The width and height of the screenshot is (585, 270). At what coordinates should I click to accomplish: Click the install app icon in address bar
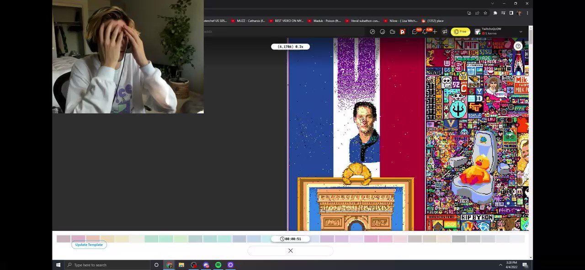469,13
